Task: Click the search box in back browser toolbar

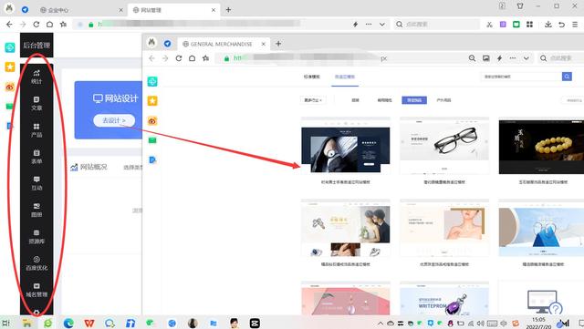Action: (x=437, y=25)
